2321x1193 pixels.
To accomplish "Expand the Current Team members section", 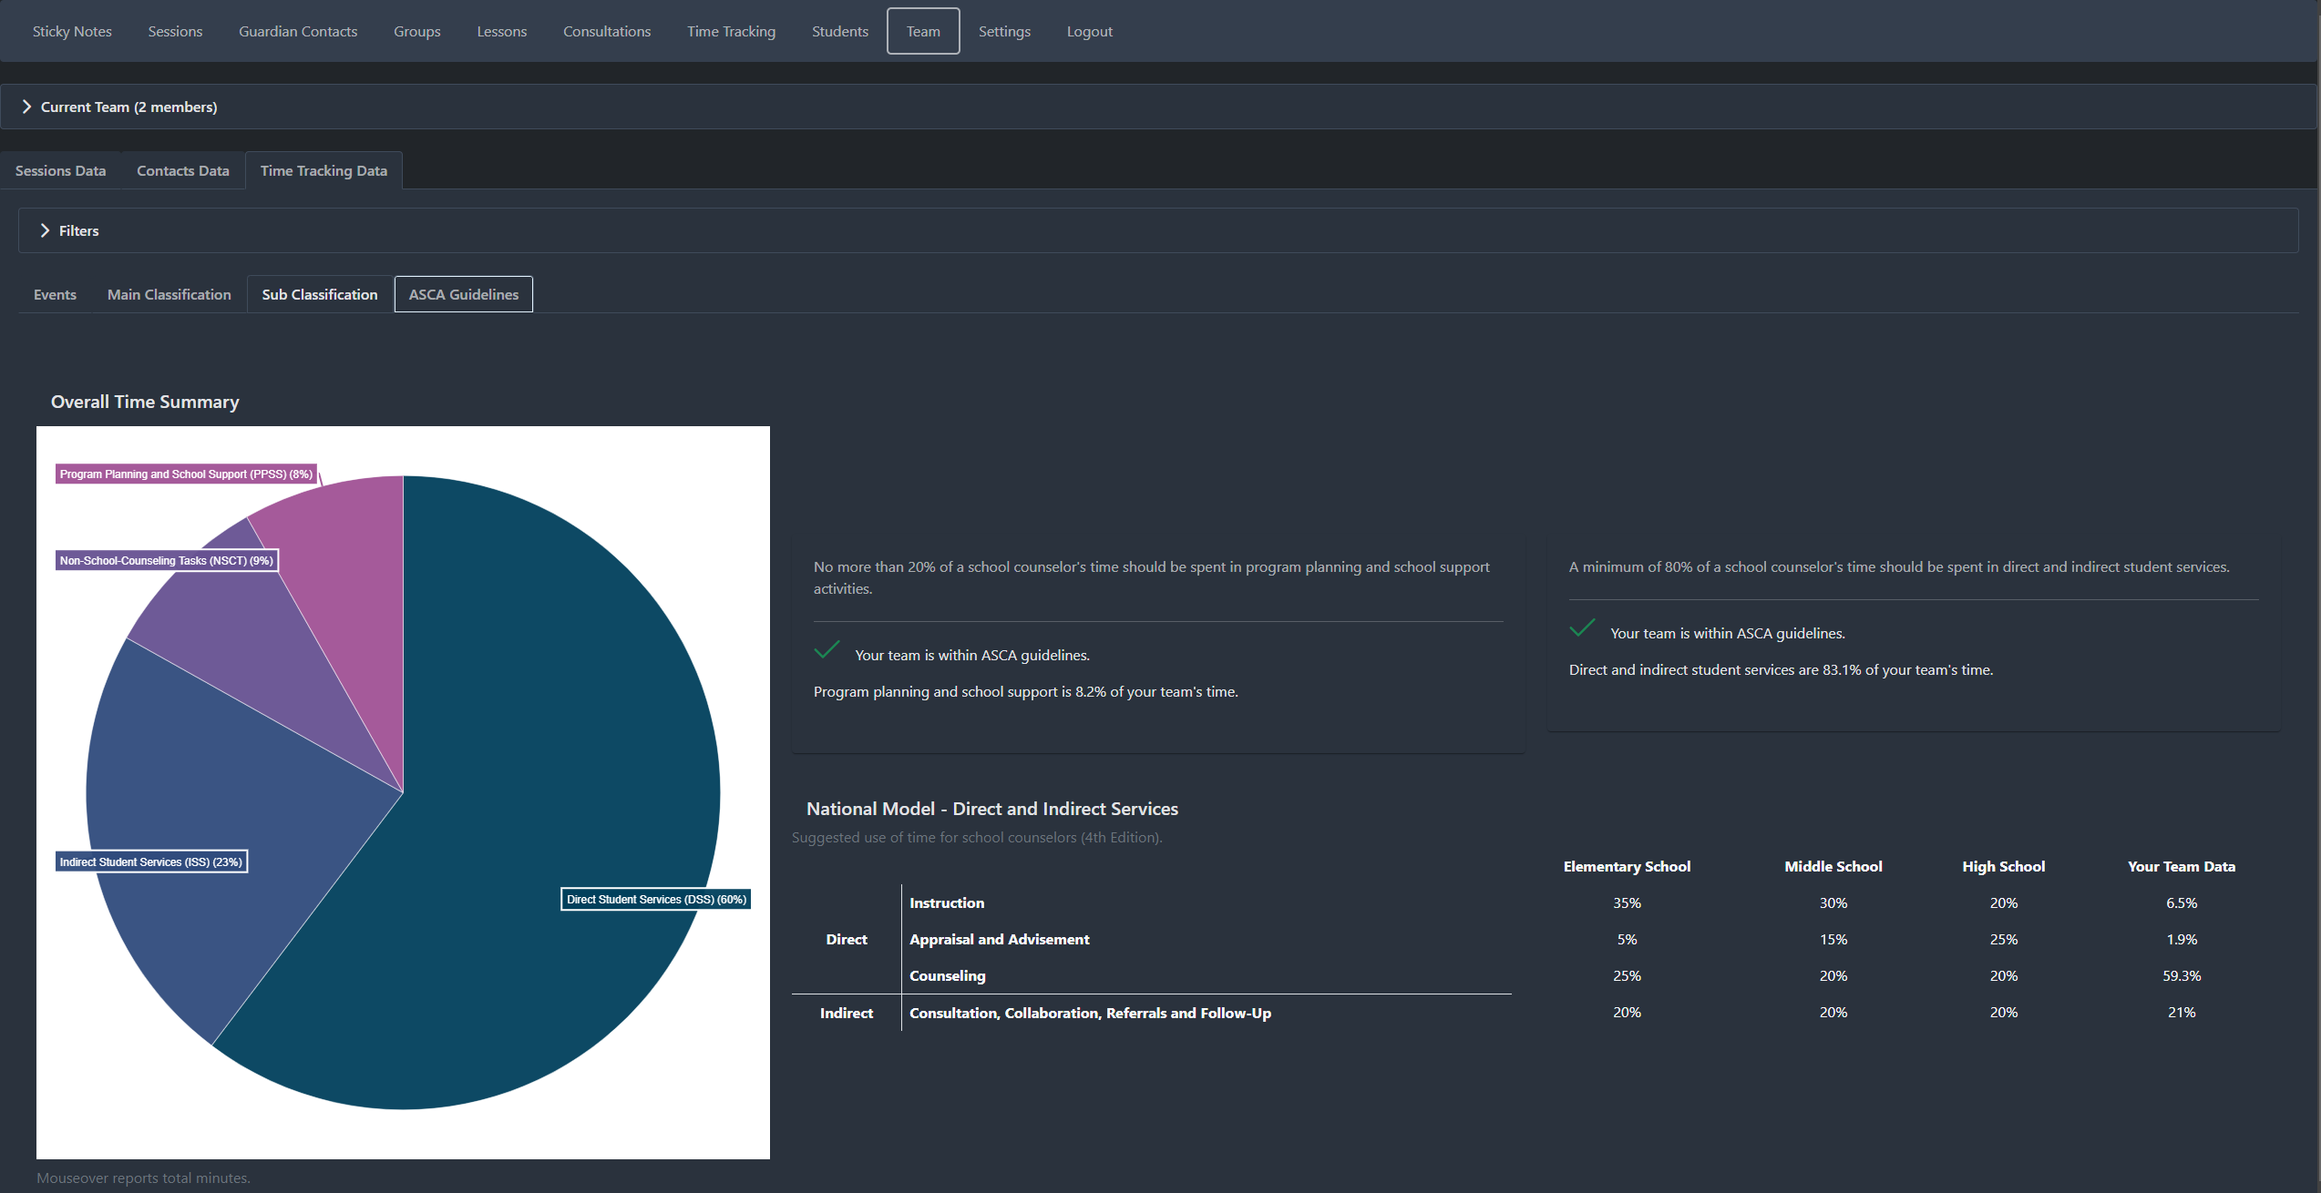I will coord(26,105).
